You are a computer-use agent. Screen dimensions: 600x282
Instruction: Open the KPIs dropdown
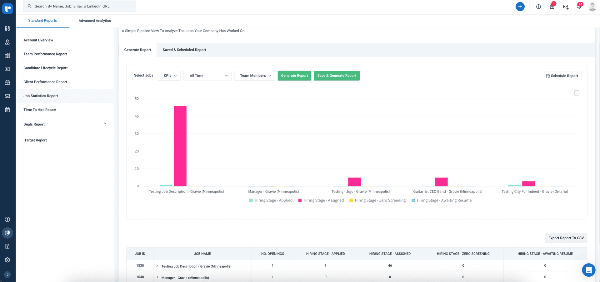(x=169, y=76)
